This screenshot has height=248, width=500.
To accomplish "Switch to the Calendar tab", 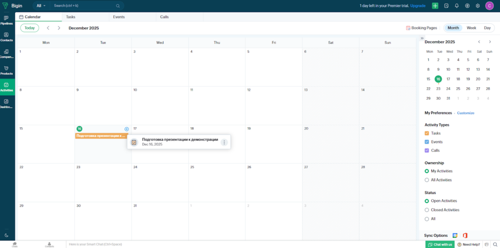I will pyautogui.click(x=38, y=17).
